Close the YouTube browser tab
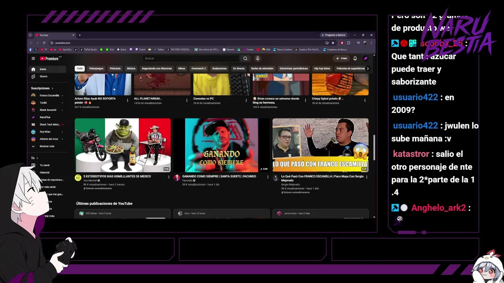The width and height of the screenshot is (504, 283). (73, 35)
